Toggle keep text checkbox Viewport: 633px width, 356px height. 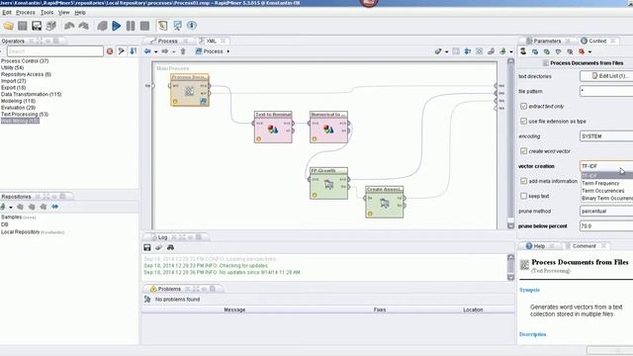pos(523,196)
